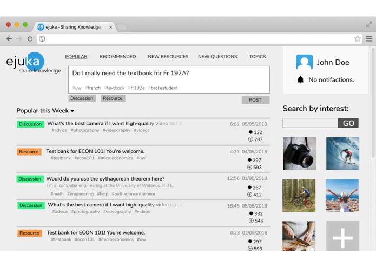This screenshot has width=376, height=267.
Task: Click the #microeconomics tag in the 4:23 post
Action: pyautogui.click(x=115, y=158)
